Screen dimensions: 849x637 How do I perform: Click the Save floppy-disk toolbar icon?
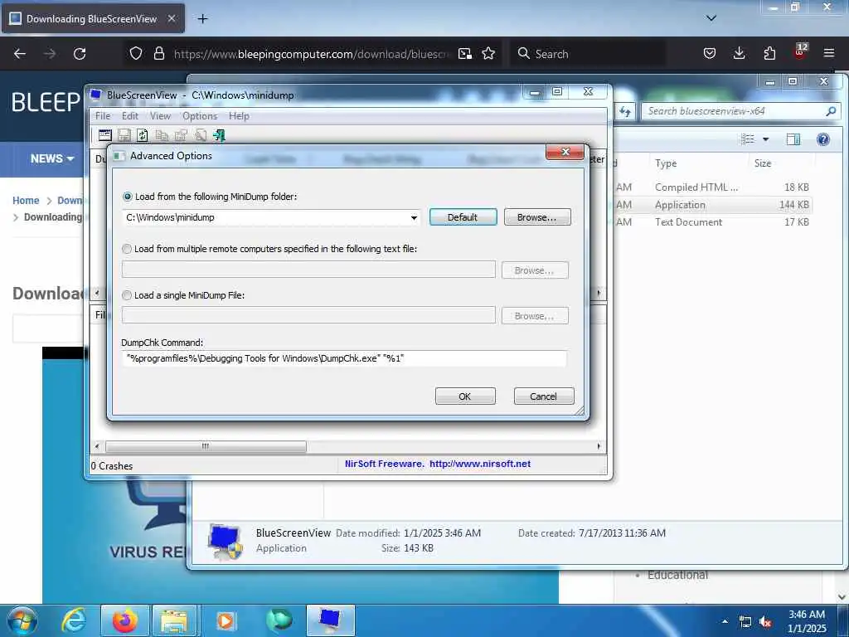pos(124,135)
